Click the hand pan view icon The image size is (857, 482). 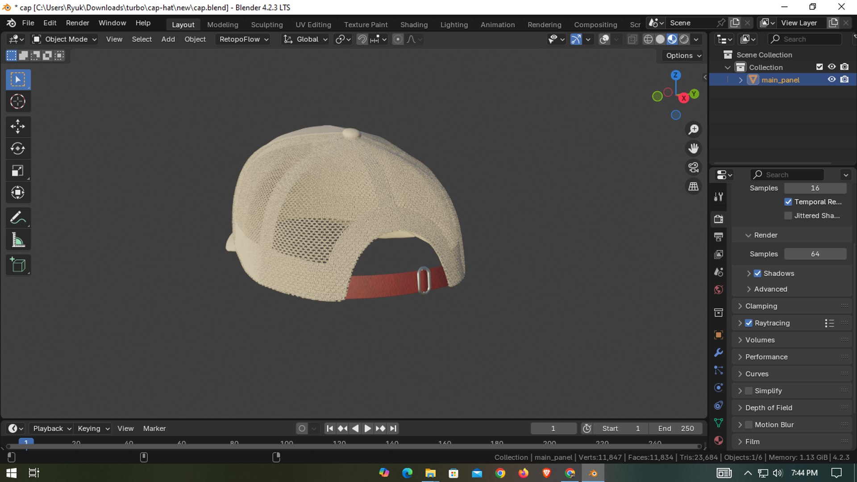click(x=694, y=148)
